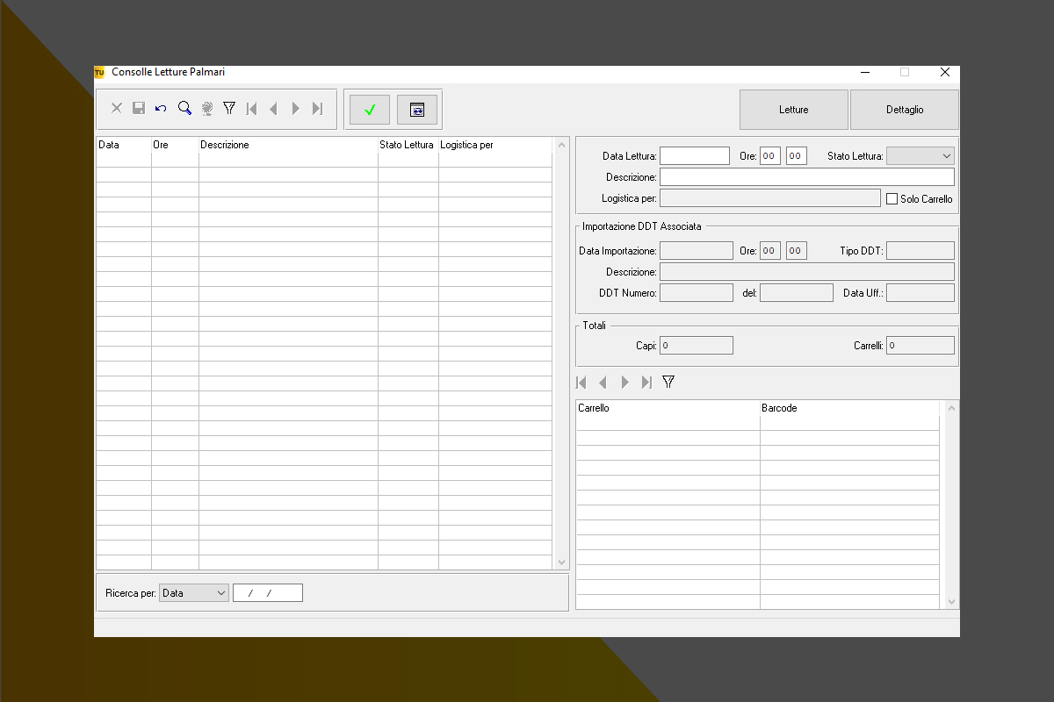Click the Data column header
The image size is (1054, 702).
pyautogui.click(x=124, y=145)
